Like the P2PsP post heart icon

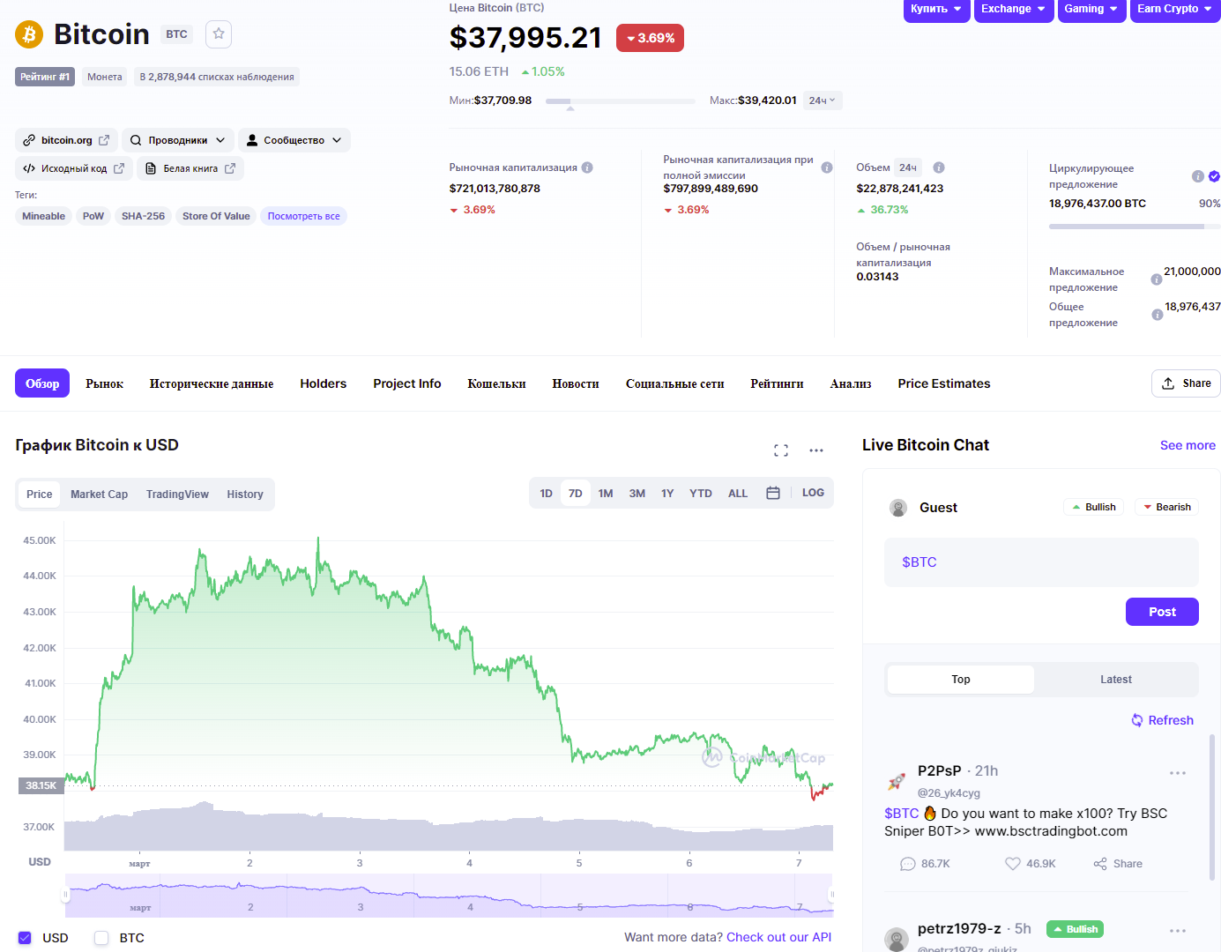[1013, 864]
